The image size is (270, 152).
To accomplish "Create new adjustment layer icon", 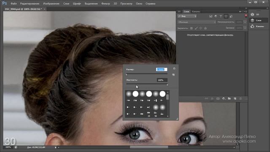I will point(224,98).
